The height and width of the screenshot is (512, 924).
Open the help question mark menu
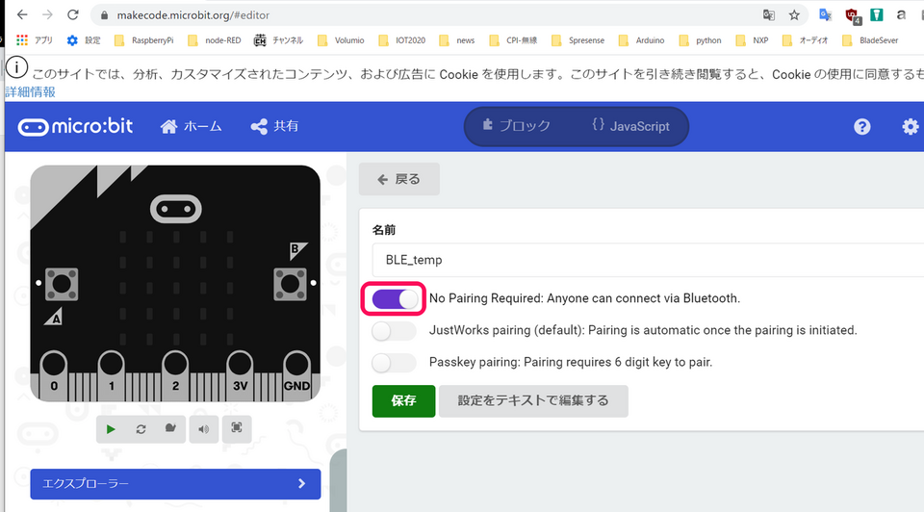862,127
